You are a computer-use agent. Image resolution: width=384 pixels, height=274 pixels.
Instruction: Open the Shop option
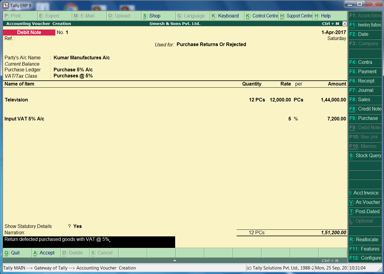(158, 16)
